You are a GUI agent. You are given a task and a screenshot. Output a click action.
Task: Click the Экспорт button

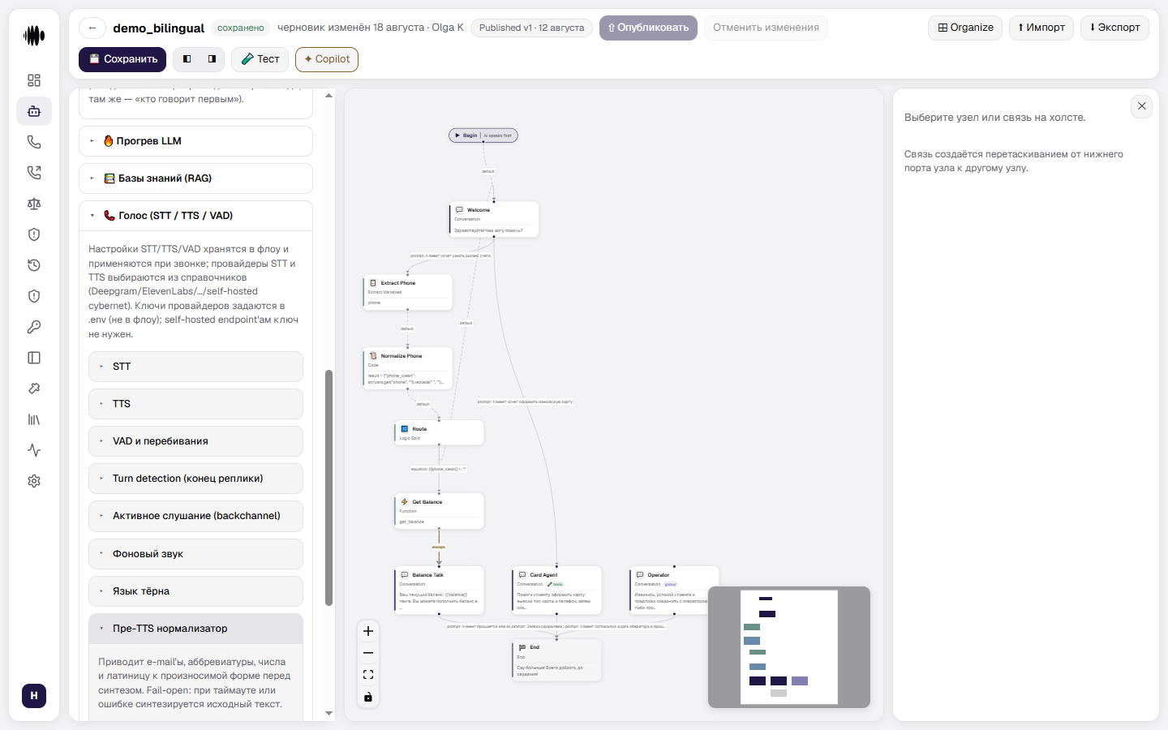pyautogui.click(x=1114, y=28)
